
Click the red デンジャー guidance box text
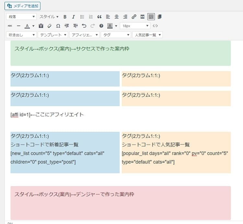click(x=75, y=194)
